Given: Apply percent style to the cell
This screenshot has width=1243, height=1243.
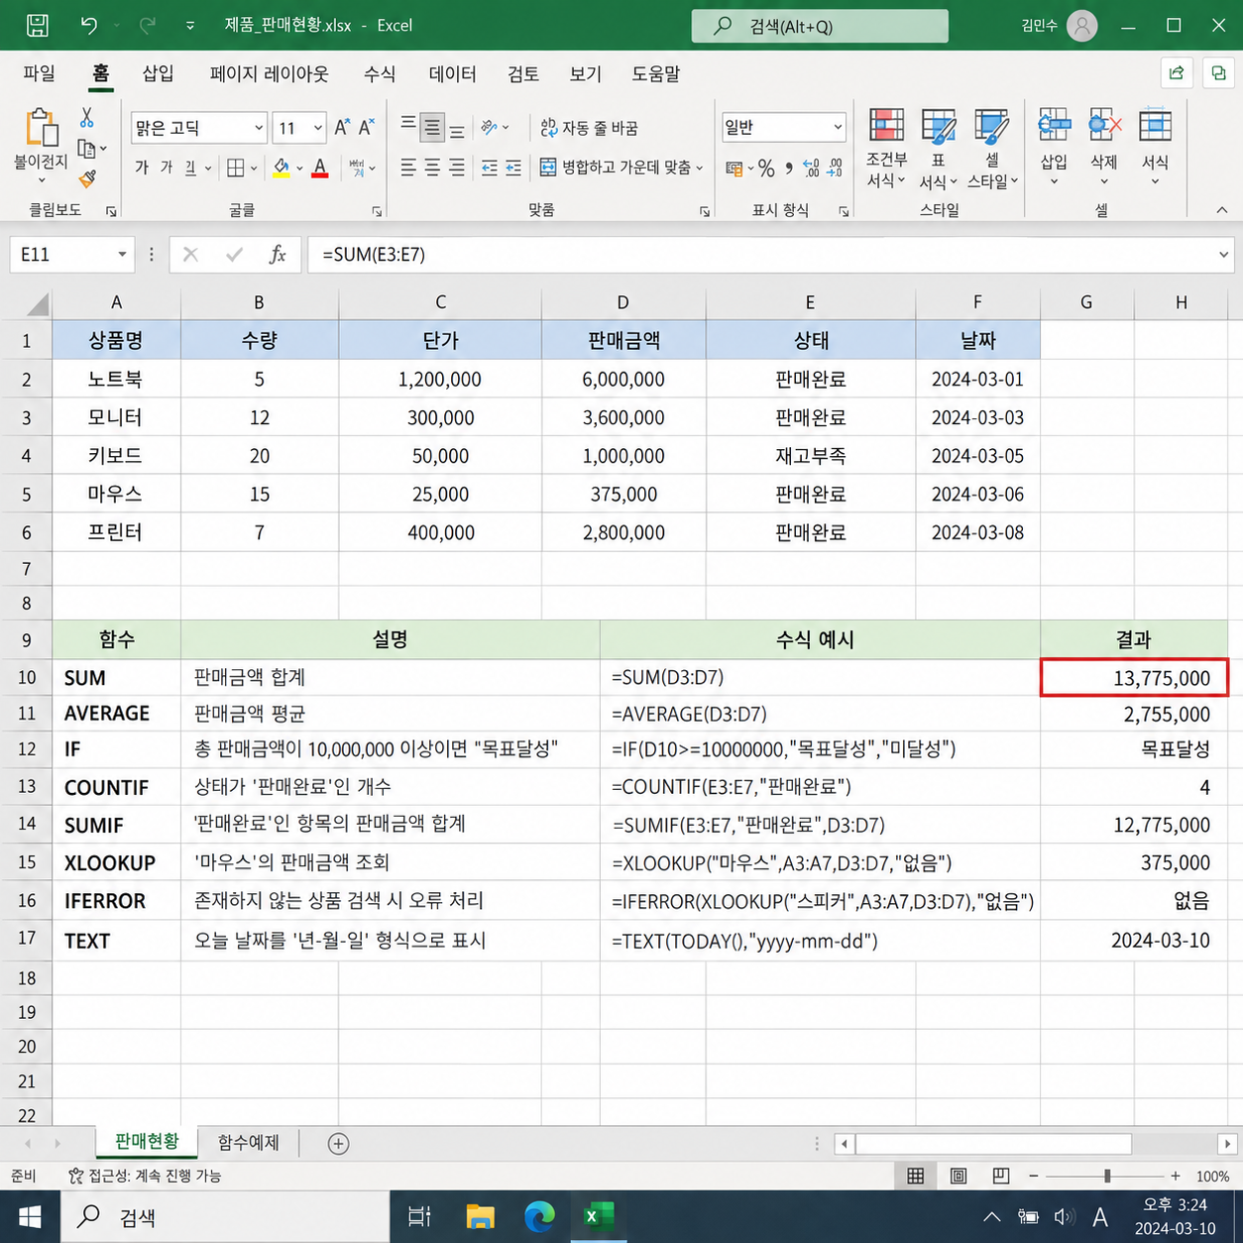Looking at the screenshot, I should point(766,169).
